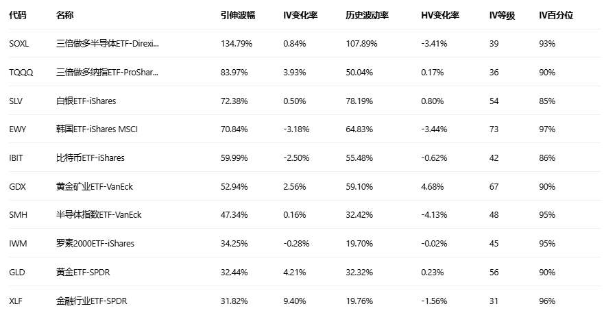Select 罗素2000ETF-iShares name
Viewport: 604px width, 315px height.
tap(95, 243)
